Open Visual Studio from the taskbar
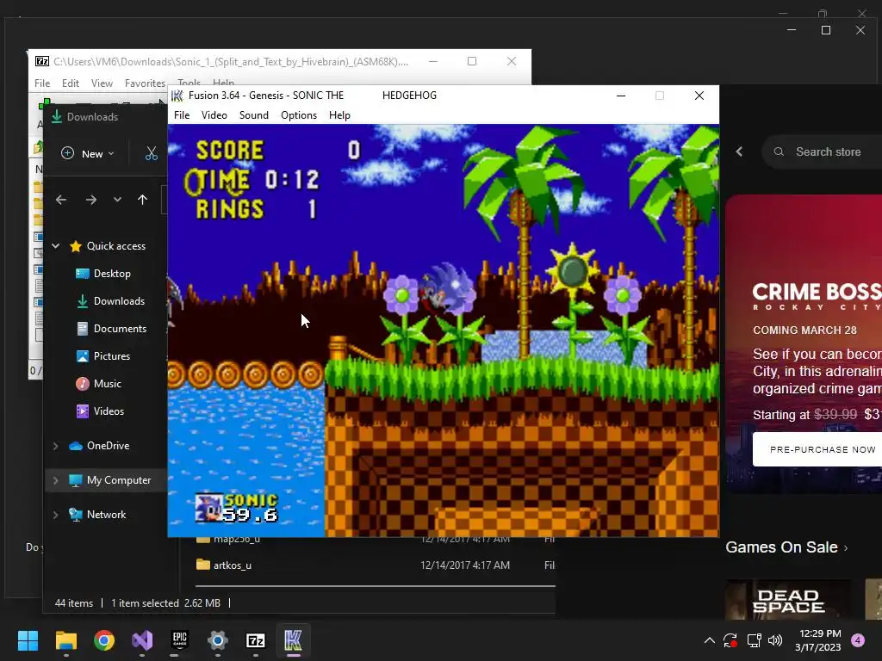 [x=142, y=640]
